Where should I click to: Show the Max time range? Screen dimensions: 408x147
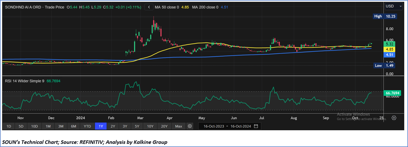tap(178, 126)
